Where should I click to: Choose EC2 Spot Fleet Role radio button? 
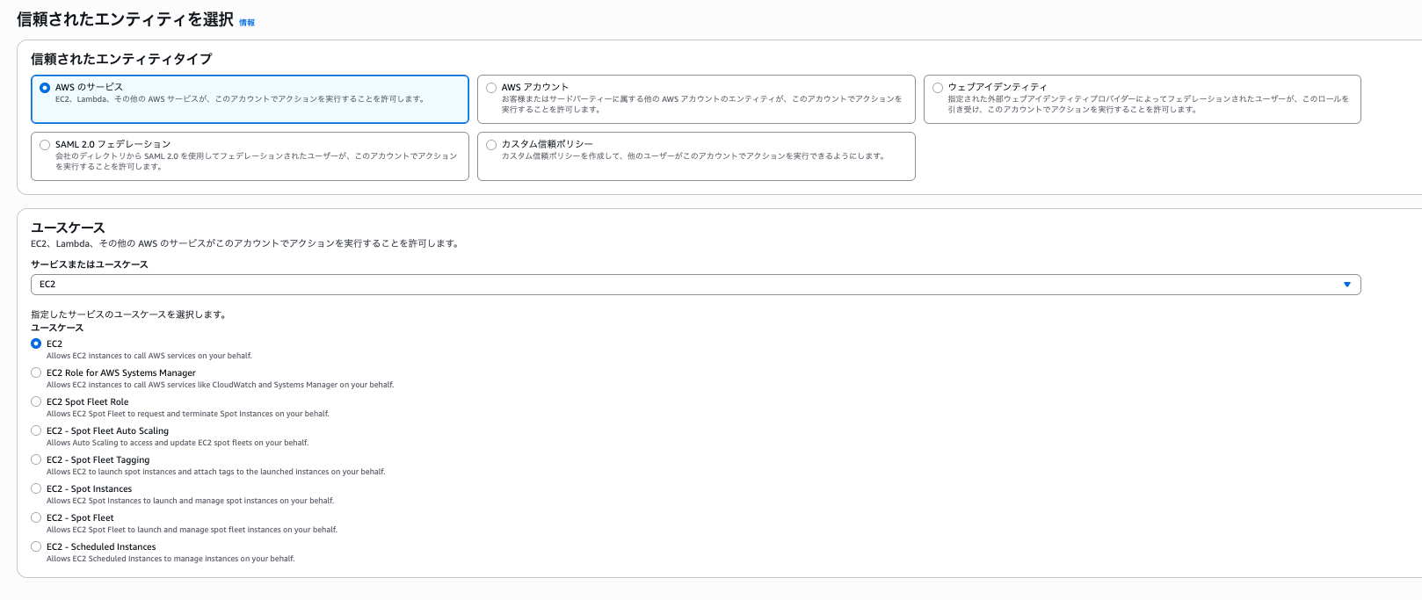(x=36, y=401)
